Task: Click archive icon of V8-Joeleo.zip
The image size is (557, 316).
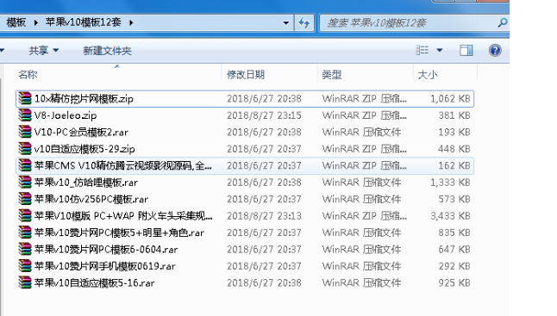Action: pyautogui.click(x=25, y=115)
